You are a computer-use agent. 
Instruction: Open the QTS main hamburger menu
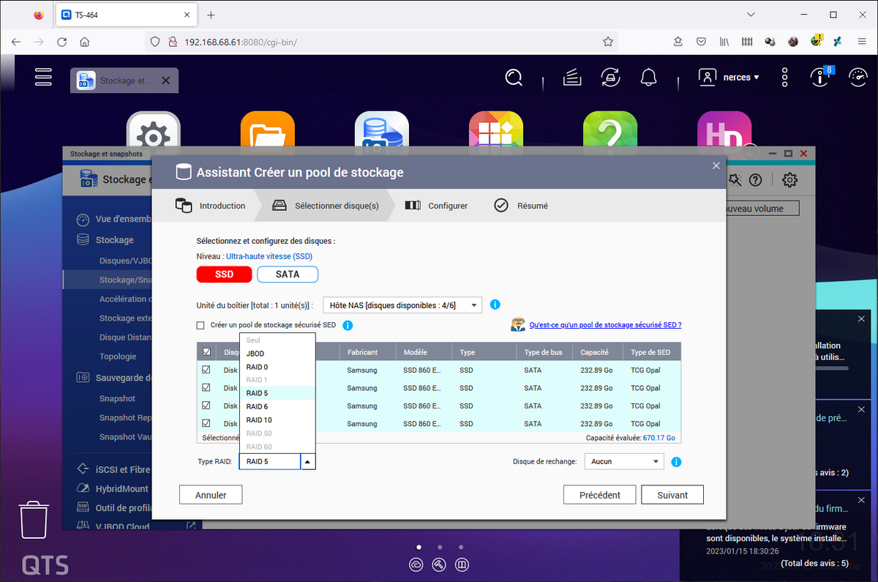(x=44, y=78)
